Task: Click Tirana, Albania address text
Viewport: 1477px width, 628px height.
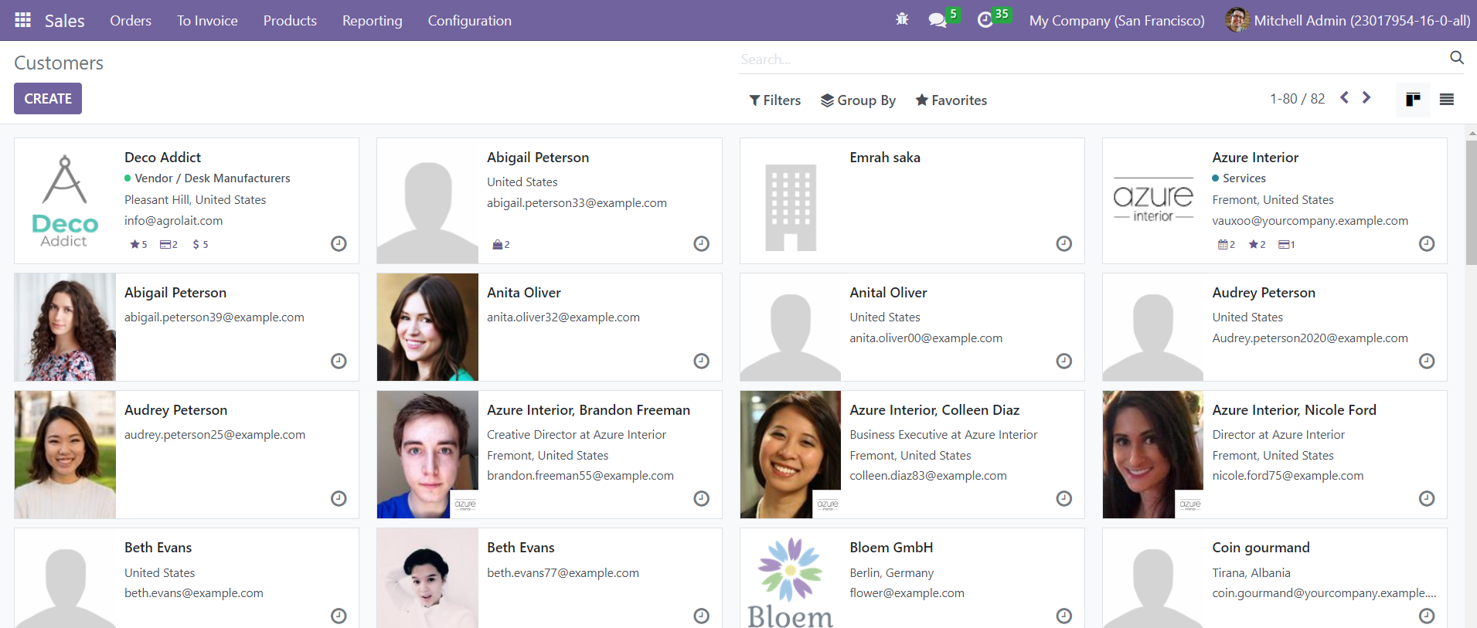Action: pos(1251,573)
